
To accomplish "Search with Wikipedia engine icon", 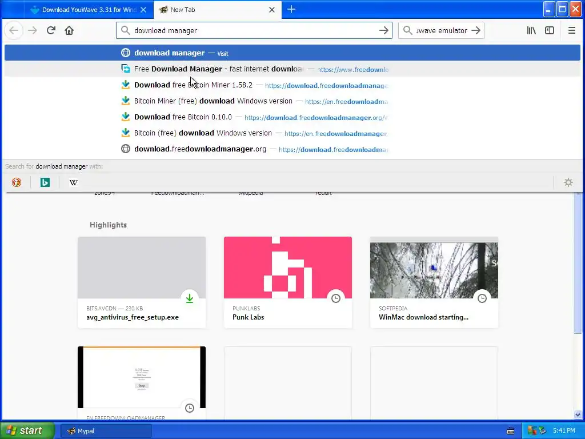I will [74, 182].
